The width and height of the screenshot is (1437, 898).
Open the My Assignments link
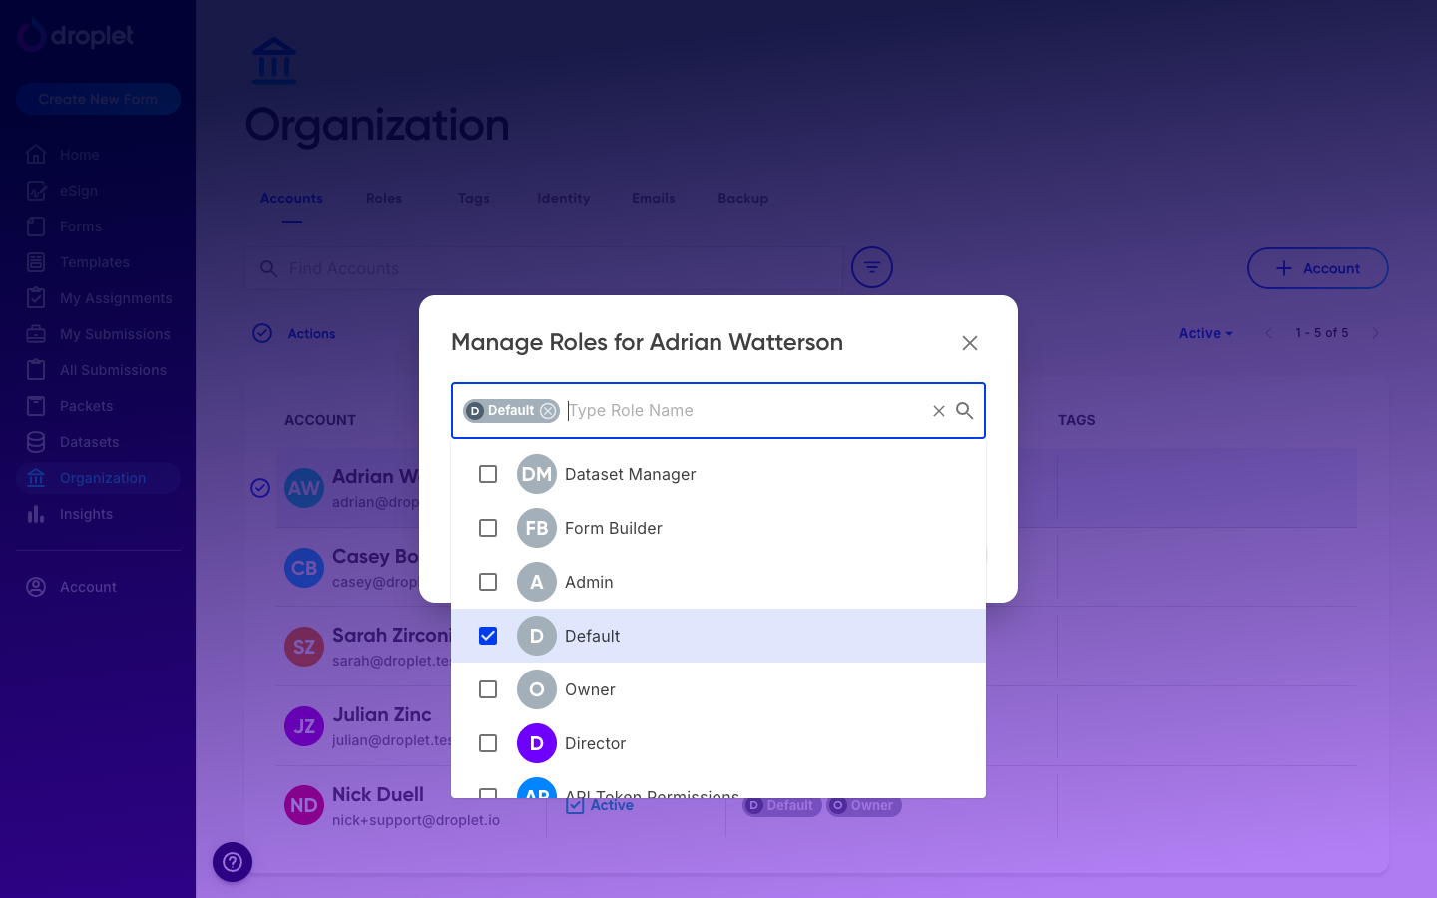point(116,298)
